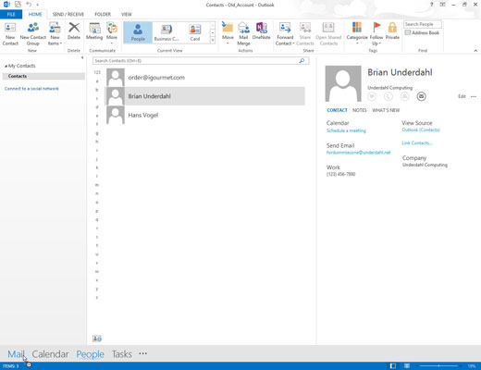Image resolution: width=481 pixels, height=370 pixels.
Task: Edit Brian Underdahl's contact
Action: tap(462, 96)
